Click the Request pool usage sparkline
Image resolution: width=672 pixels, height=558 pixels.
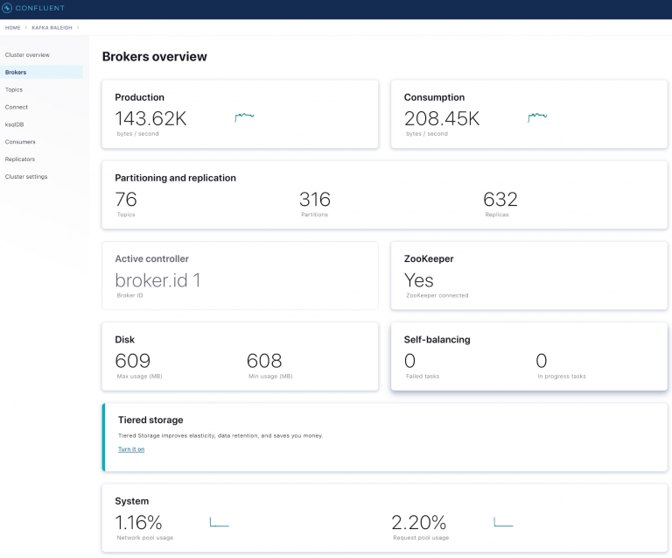[503, 522]
